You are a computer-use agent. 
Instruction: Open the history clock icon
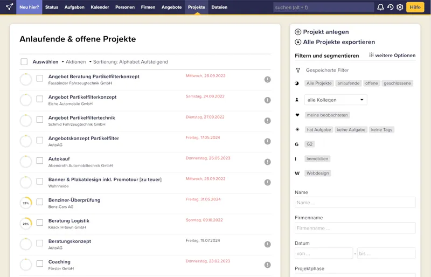click(x=390, y=7)
